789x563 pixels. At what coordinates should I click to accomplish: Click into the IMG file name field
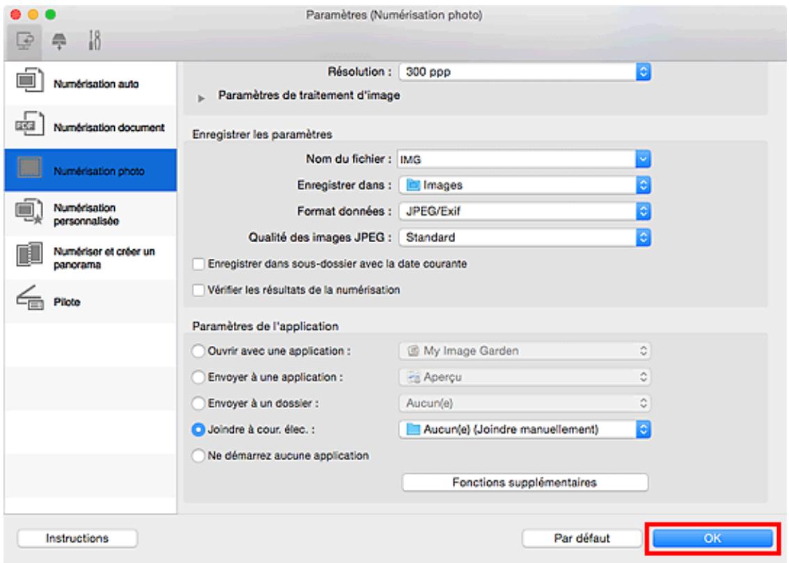(x=516, y=159)
